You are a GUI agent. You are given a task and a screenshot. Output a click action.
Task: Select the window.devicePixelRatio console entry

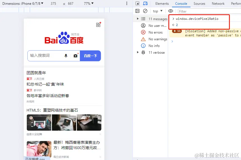point(197,19)
